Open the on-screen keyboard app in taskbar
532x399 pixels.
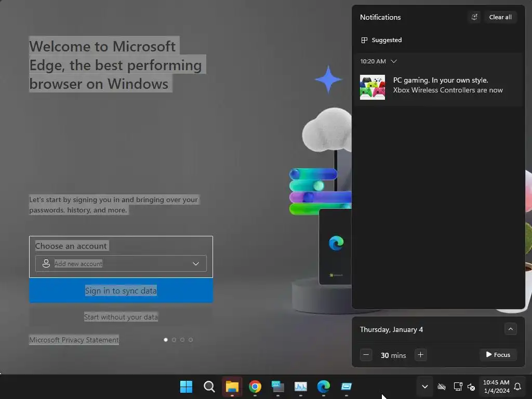(278, 387)
